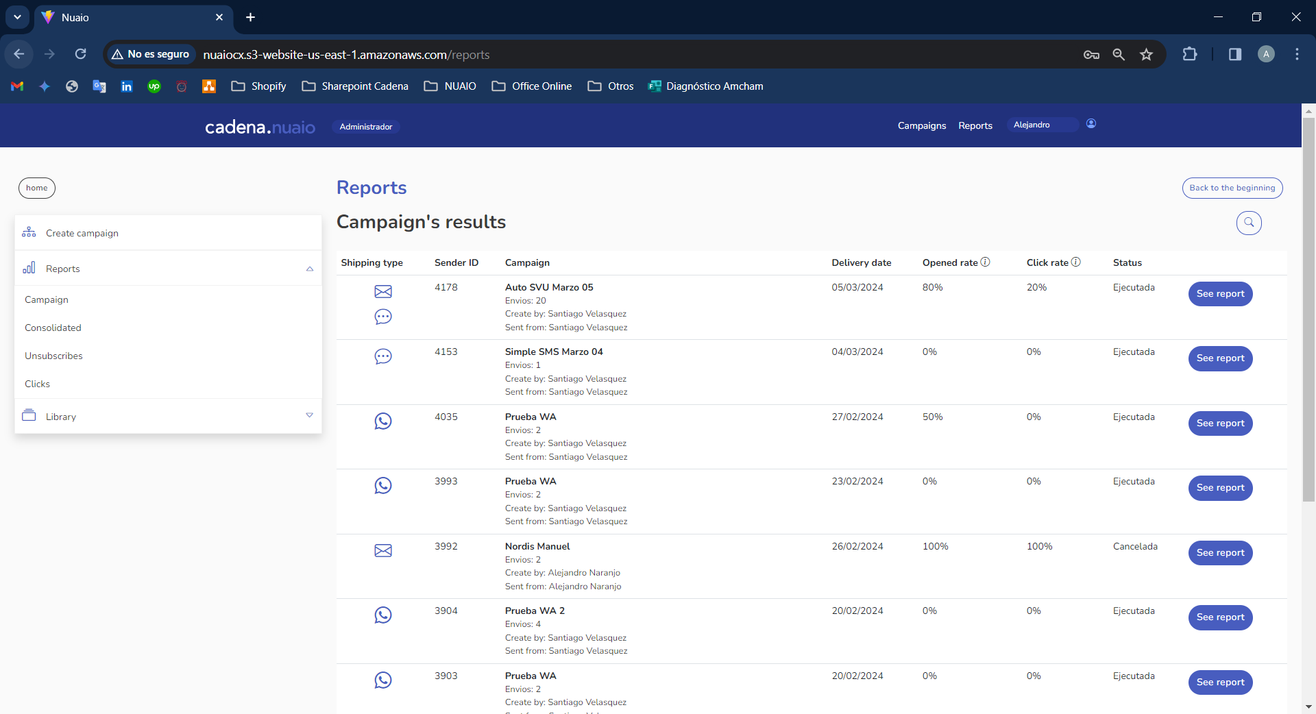
Task: Click the Create campaign icon in the sidebar
Action: coord(28,233)
